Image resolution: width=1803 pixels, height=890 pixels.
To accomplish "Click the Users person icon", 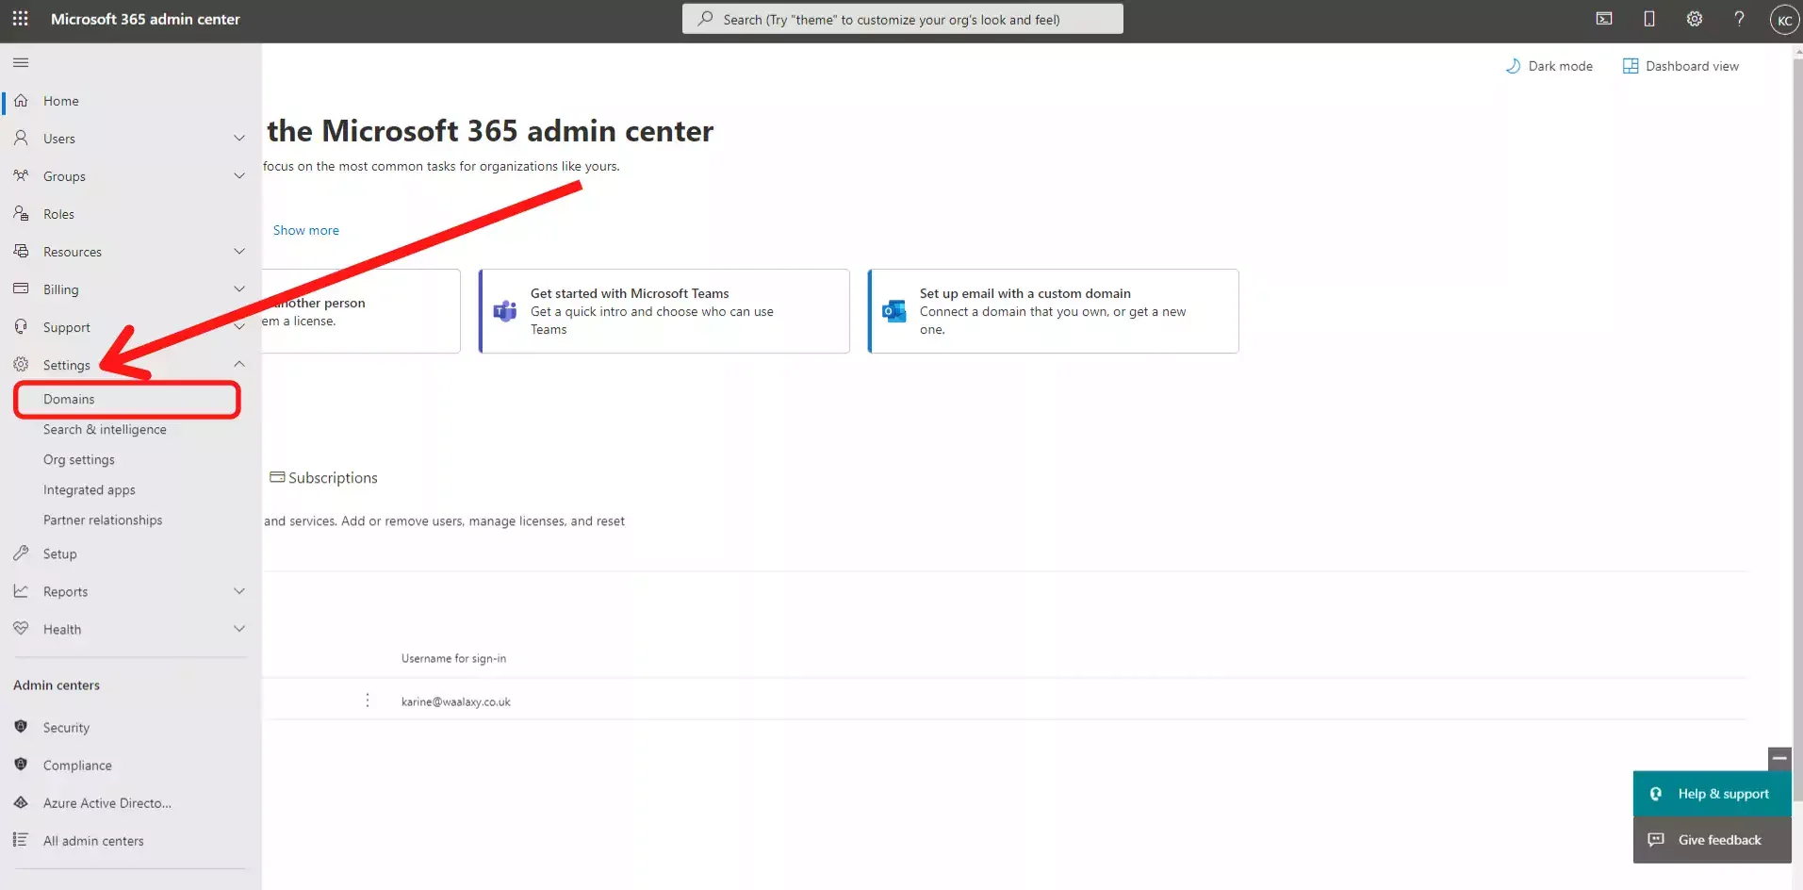I will pyautogui.click(x=21, y=139).
